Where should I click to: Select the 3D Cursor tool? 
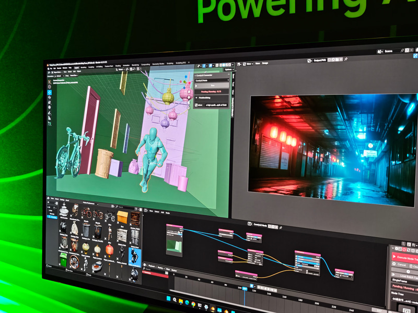click(x=49, y=87)
